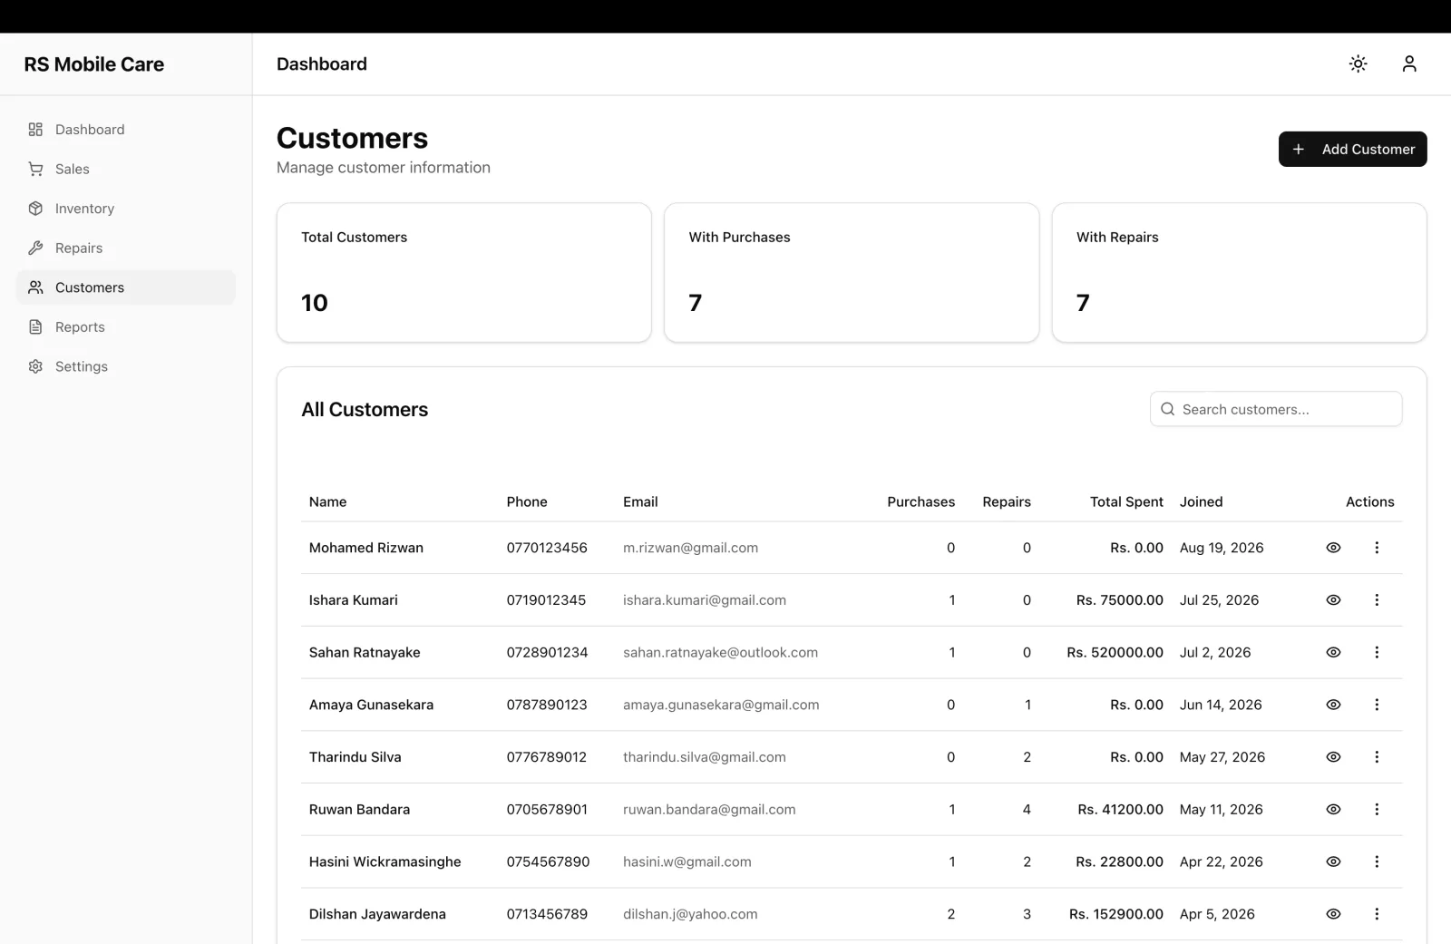The image size is (1451, 944).
Task: Click the Sales shopping cart icon
Action: tap(35, 169)
